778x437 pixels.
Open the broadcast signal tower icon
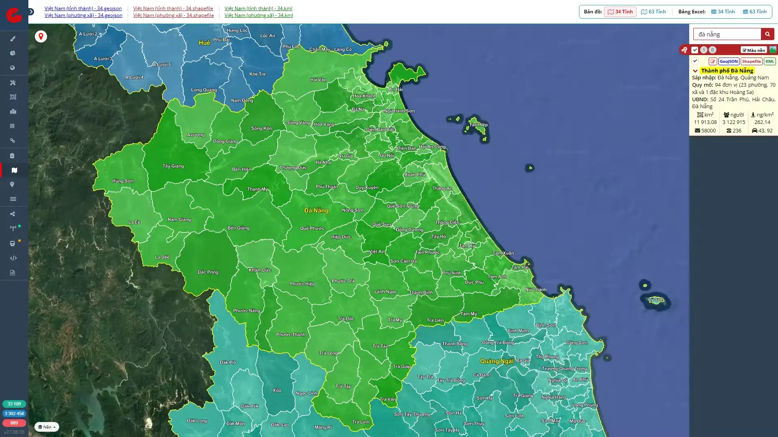tap(13, 228)
